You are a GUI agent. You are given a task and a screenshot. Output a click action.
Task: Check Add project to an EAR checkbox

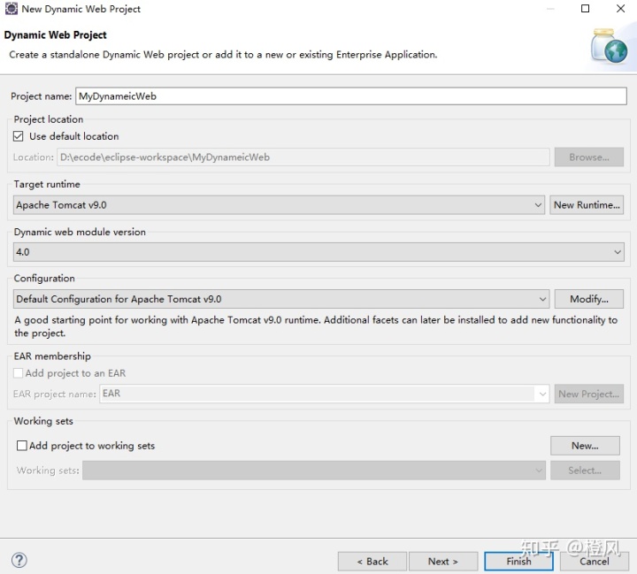pos(19,373)
